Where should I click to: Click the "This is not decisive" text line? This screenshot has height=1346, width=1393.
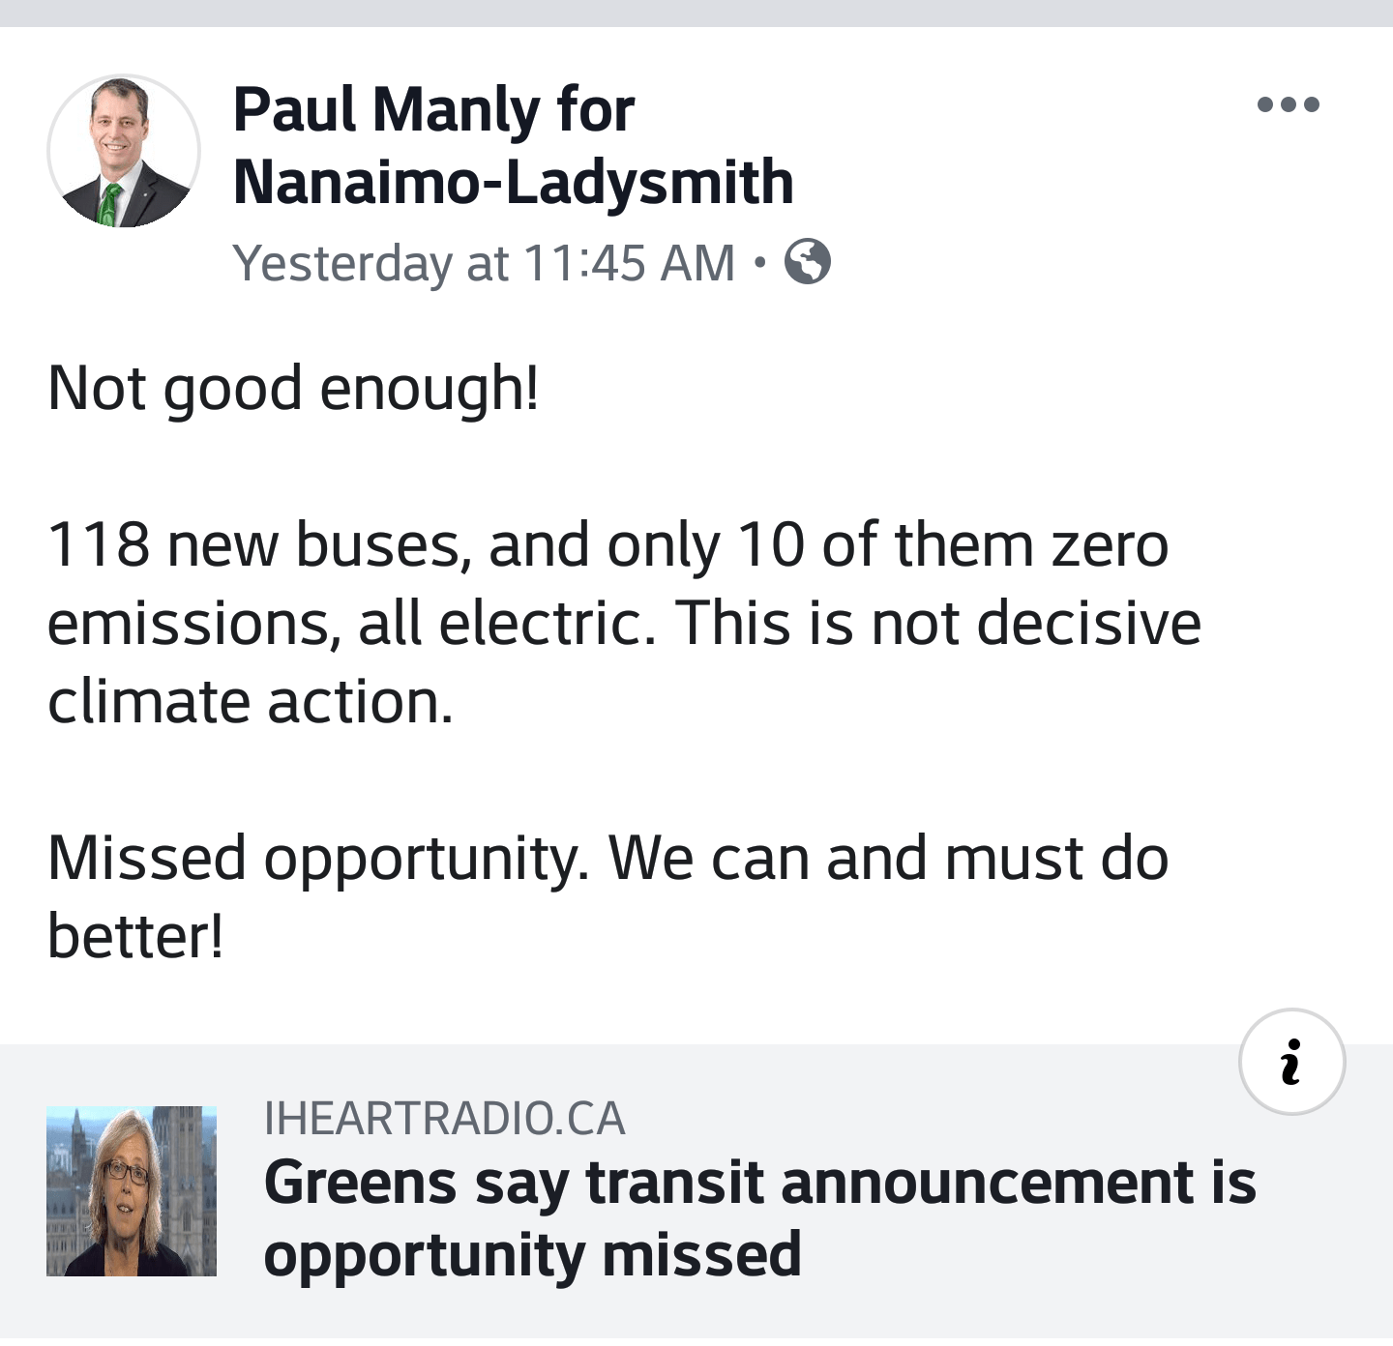point(938,622)
